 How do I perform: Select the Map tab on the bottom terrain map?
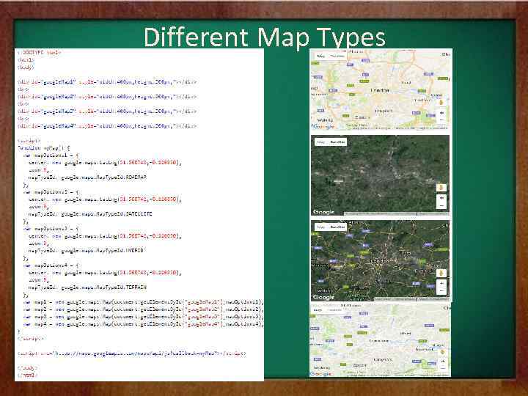(x=318, y=309)
